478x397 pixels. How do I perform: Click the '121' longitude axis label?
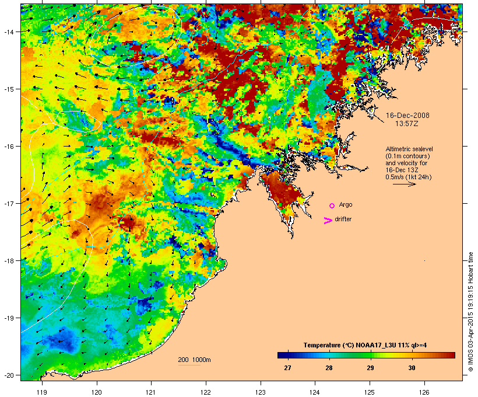[151, 392]
